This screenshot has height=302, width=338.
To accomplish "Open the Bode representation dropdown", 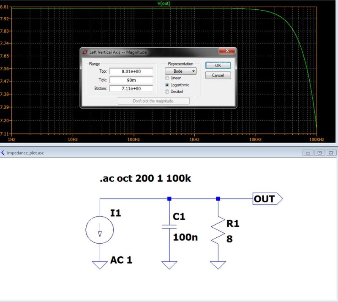I will (x=180, y=71).
